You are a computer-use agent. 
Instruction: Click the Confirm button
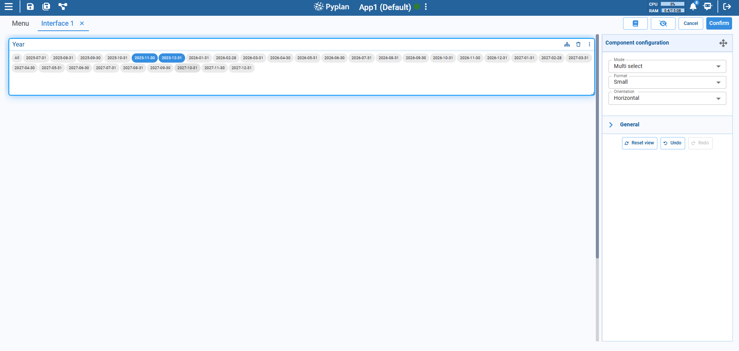(x=719, y=23)
